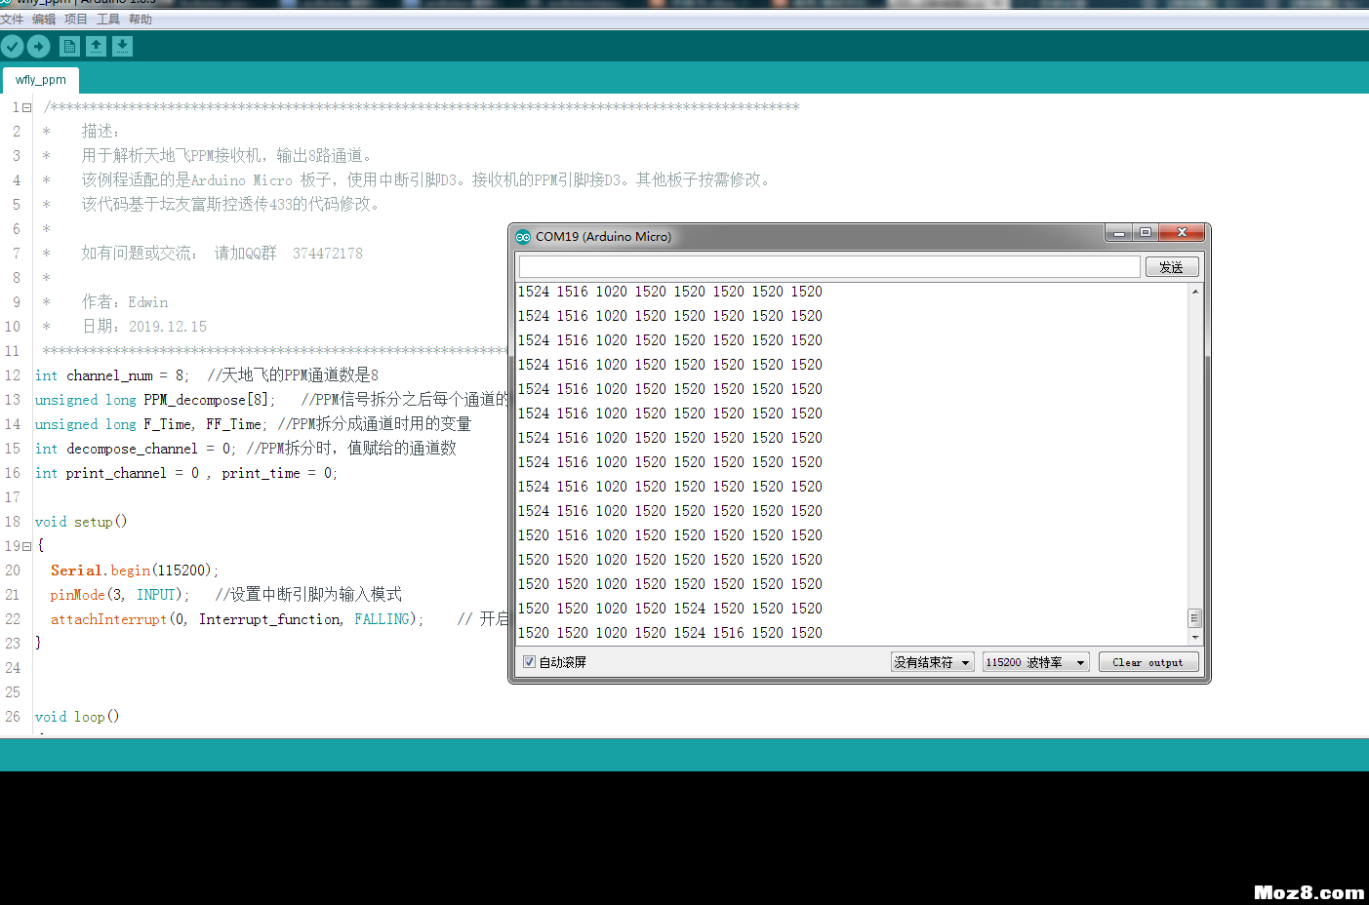Click 'int channel_num = 8;' code on line 12
1369x905 pixels.
112,375
